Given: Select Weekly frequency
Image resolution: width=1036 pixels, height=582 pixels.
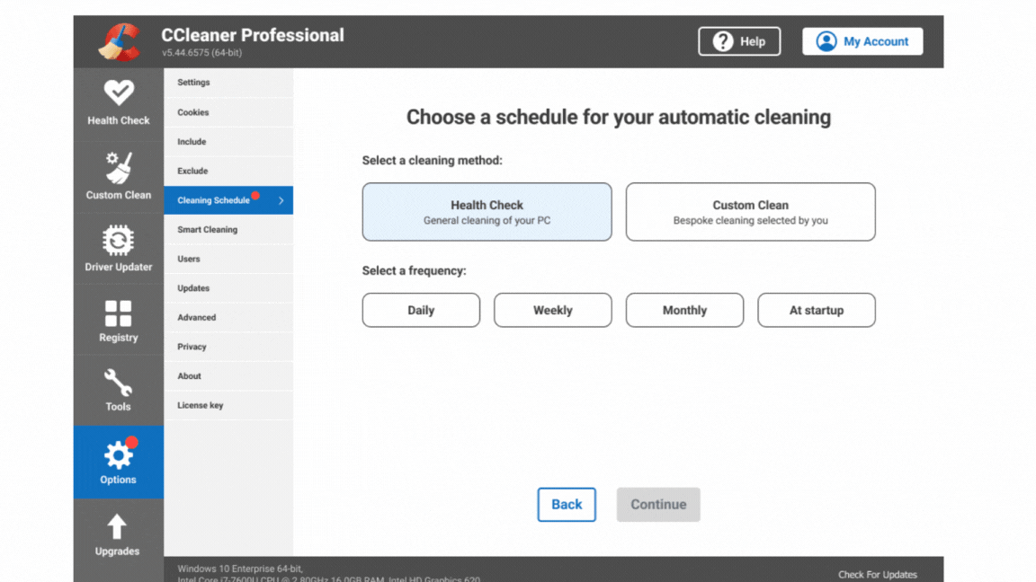Looking at the screenshot, I should pyautogui.click(x=553, y=310).
